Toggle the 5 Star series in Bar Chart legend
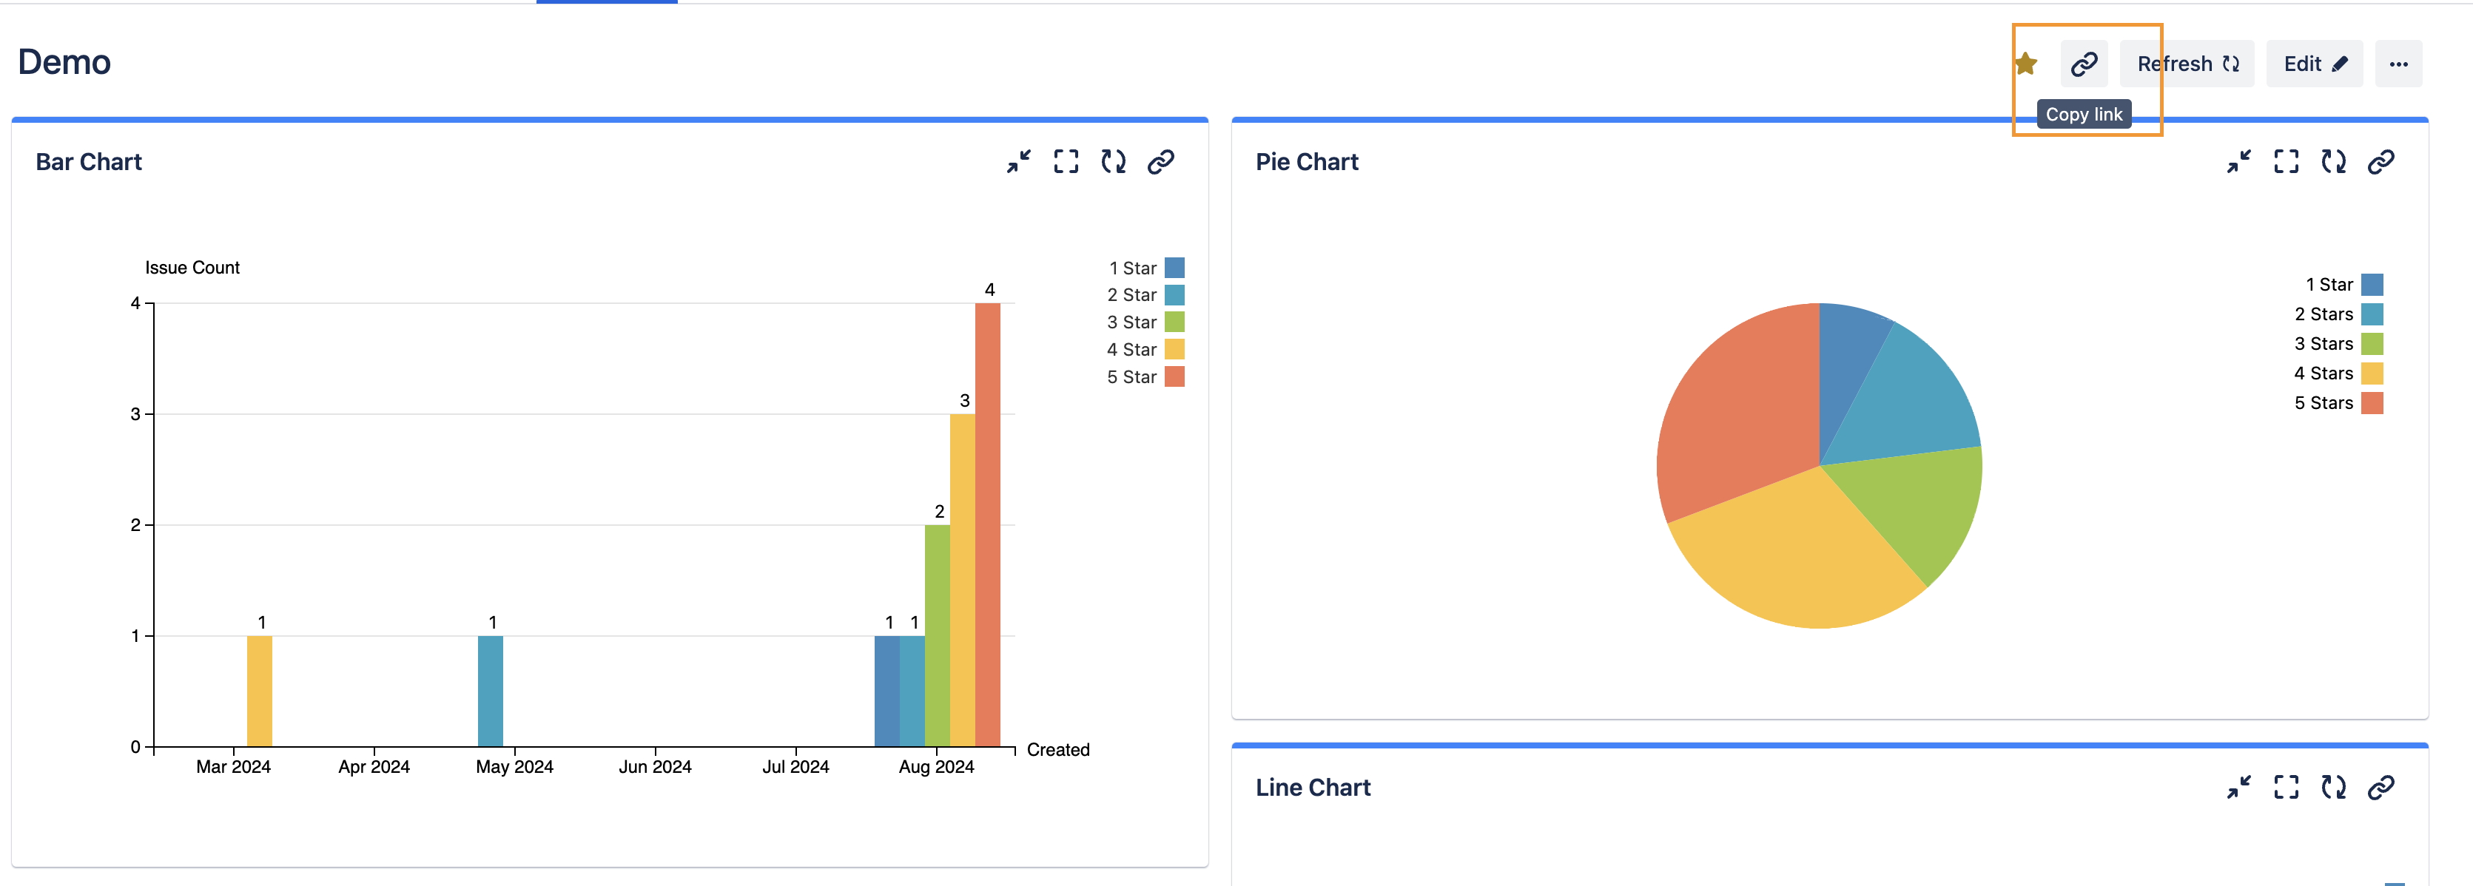Image resolution: width=2473 pixels, height=886 pixels. [x=1134, y=376]
